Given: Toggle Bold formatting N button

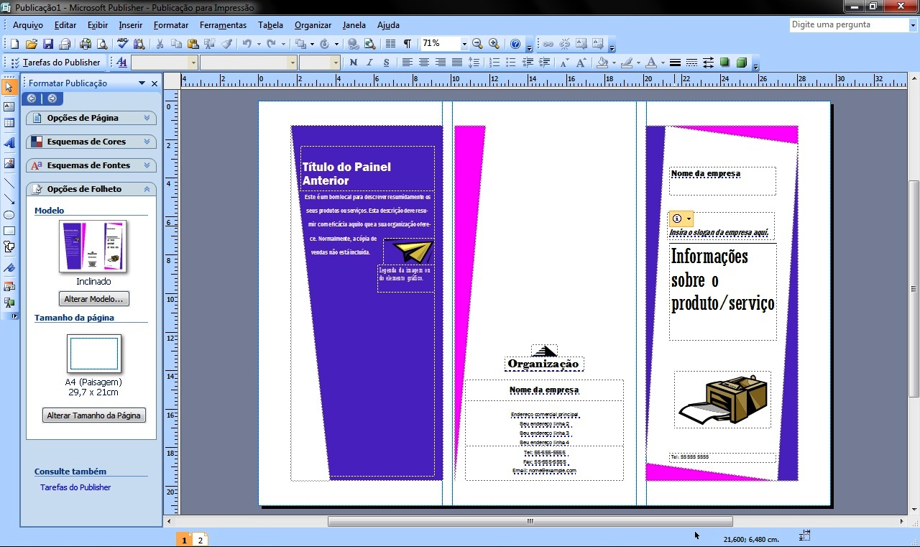Looking at the screenshot, I should [x=354, y=63].
